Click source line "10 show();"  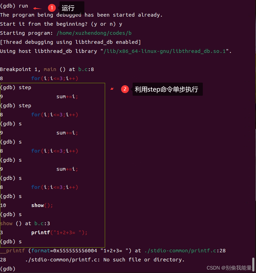coord(26,205)
